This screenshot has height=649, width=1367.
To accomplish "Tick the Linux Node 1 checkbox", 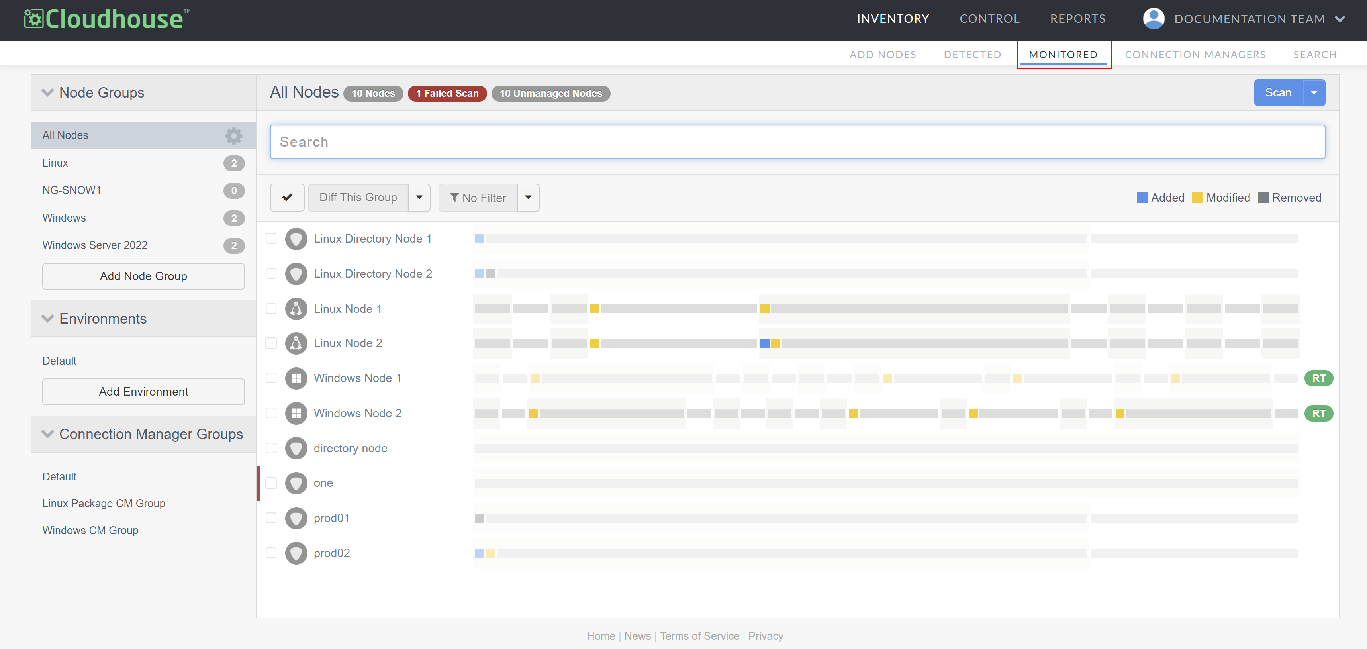I will [x=271, y=309].
